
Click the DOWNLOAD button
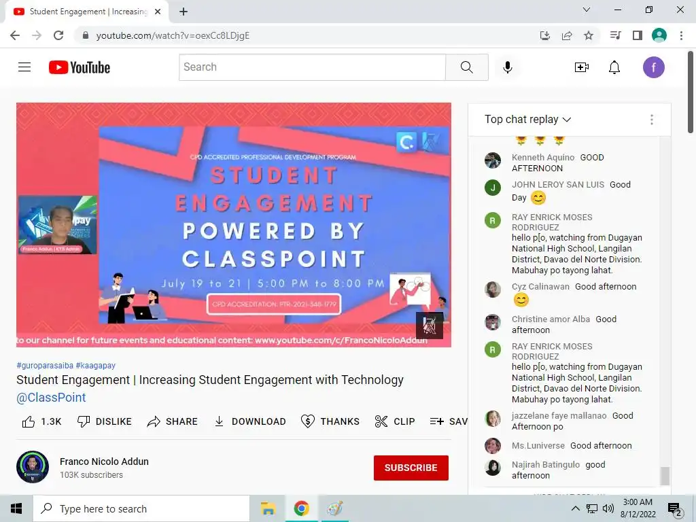[x=250, y=421]
